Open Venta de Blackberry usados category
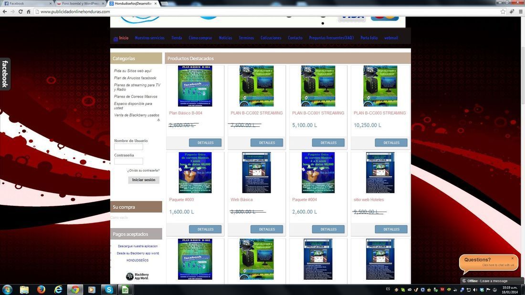Image resolution: width=525 pixels, height=295 pixels. point(136,115)
